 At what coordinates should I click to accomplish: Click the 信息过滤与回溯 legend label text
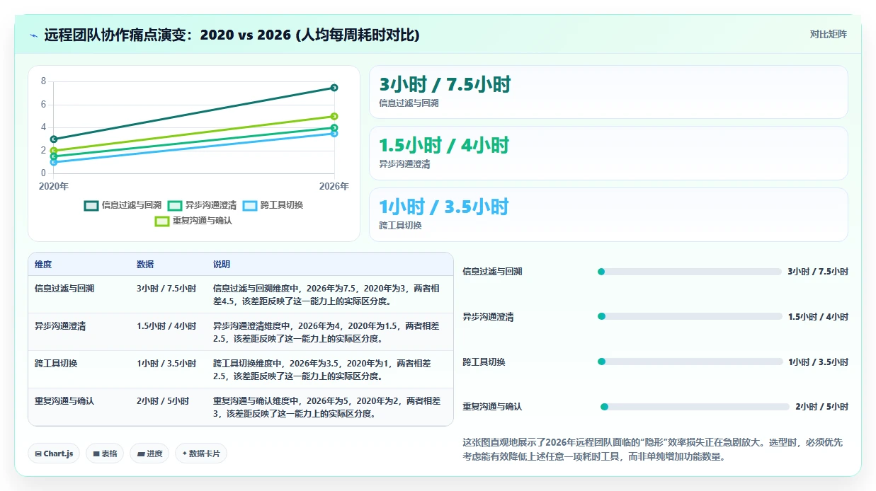[x=132, y=205]
